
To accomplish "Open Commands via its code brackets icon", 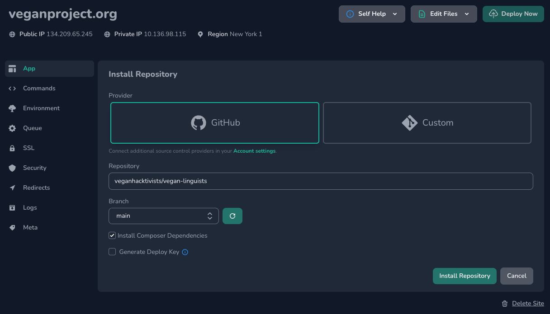I will [12, 88].
